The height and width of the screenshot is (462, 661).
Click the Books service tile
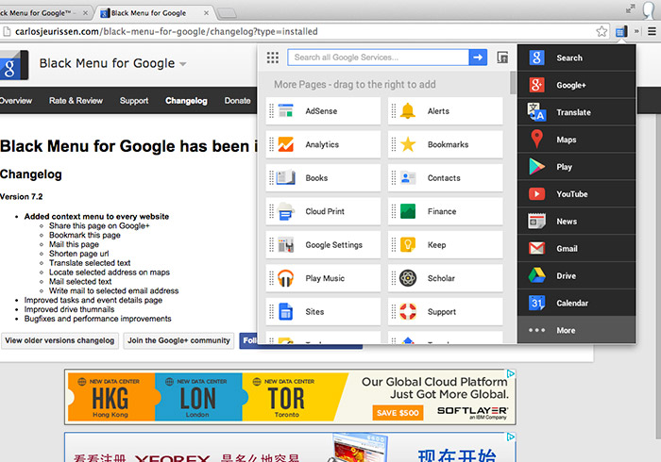coord(323,178)
